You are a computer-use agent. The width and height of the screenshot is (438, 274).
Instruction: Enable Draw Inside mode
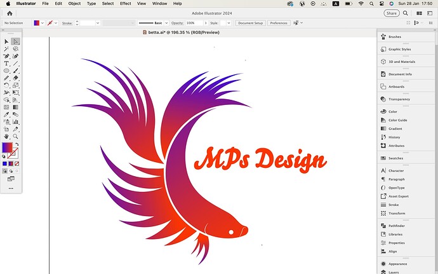point(17,171)
